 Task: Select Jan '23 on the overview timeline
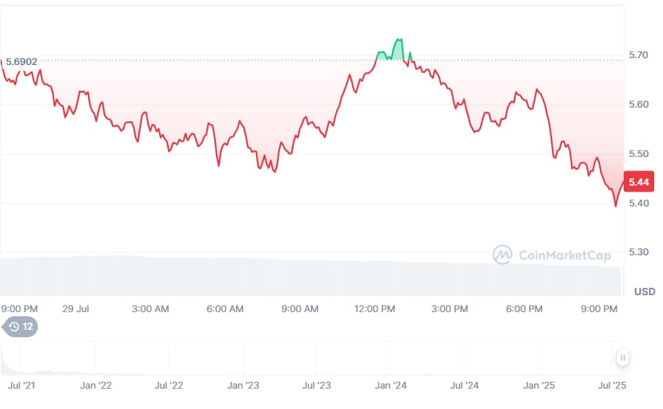pyautogui.click(x=243, y=385)
